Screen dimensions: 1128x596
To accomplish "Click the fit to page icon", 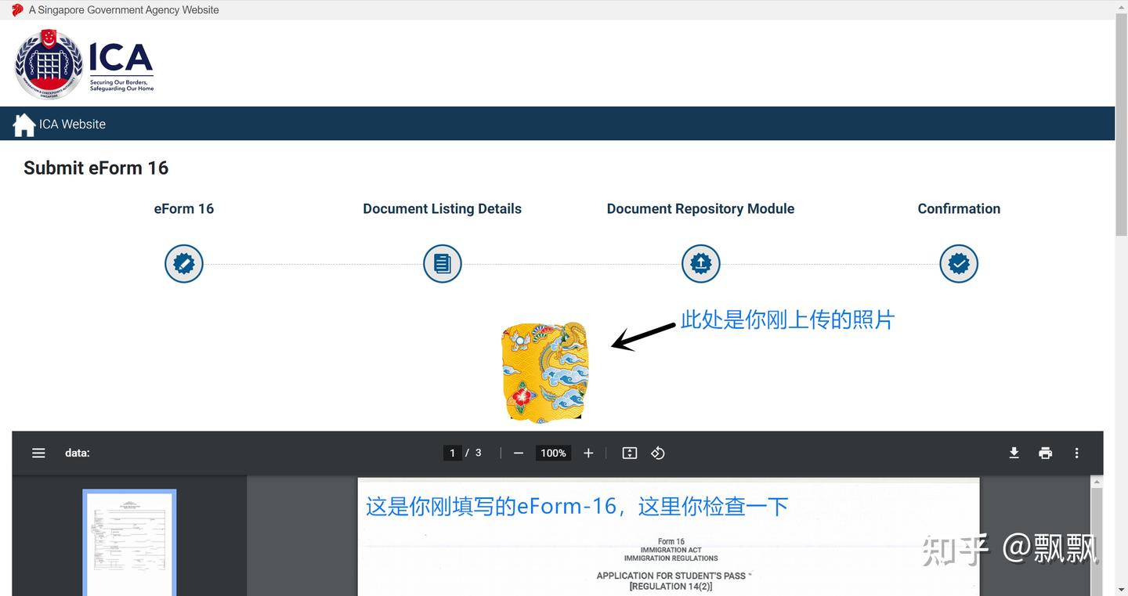I will [629, 453].
